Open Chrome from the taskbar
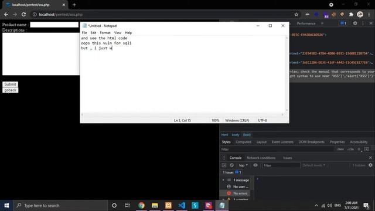375x211 pixels. (x=141, y=206)
